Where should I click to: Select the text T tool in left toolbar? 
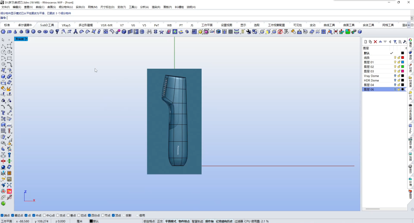coord(3,112)
